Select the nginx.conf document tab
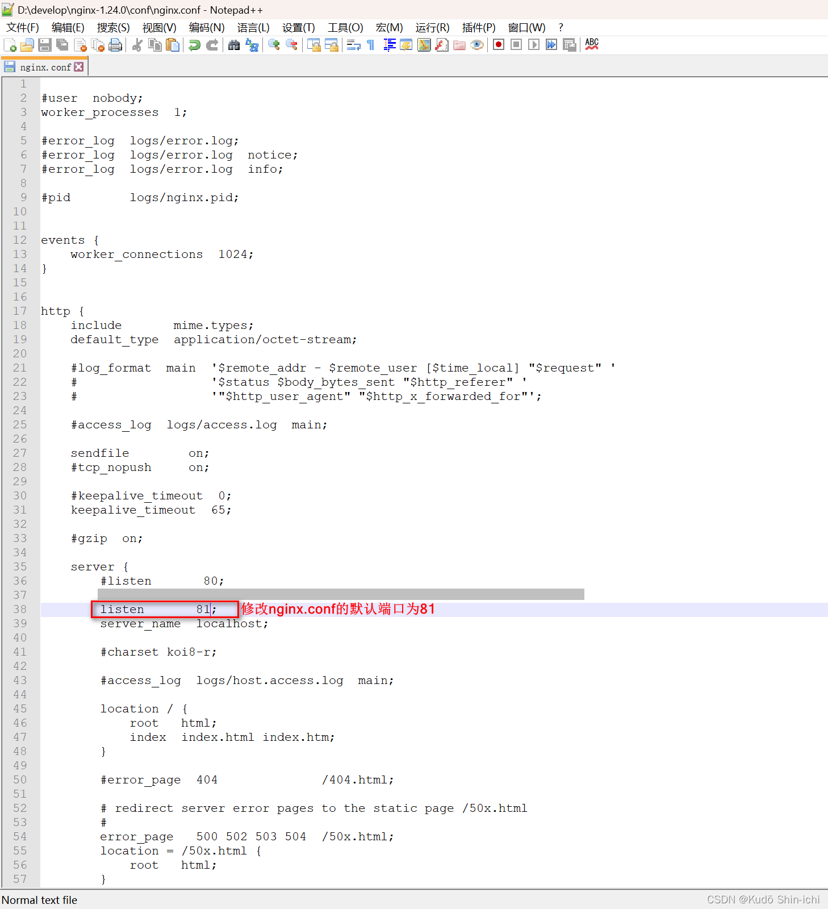828x909 pixels. 45,67
